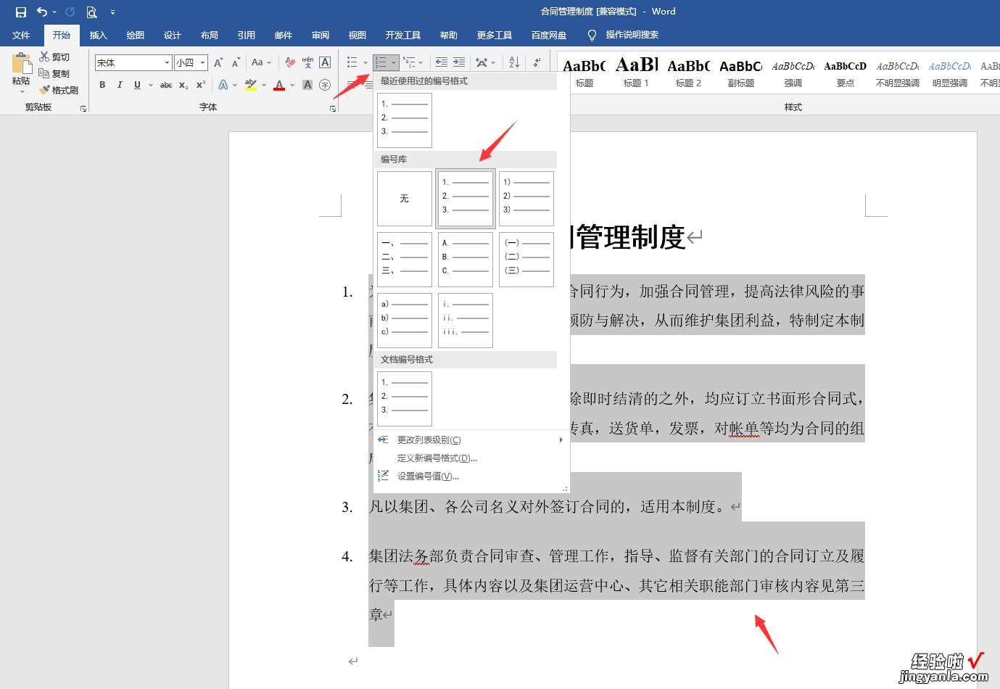Paste clipboard contents with 粘贴
The height and width of the screenshot is (689, 1000).
[21, 70]
